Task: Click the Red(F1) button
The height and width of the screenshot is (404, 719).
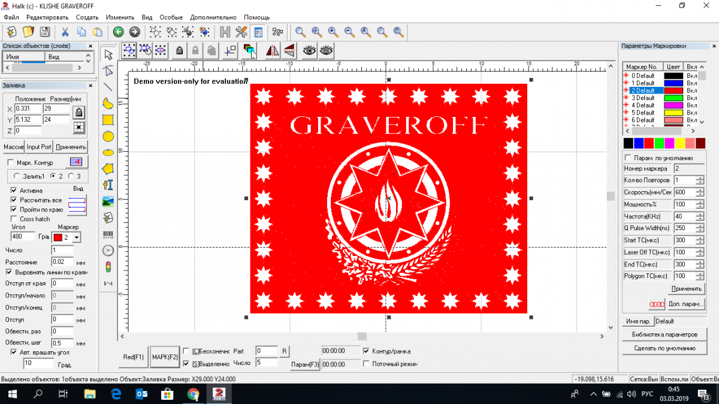Action: [134, 357]
